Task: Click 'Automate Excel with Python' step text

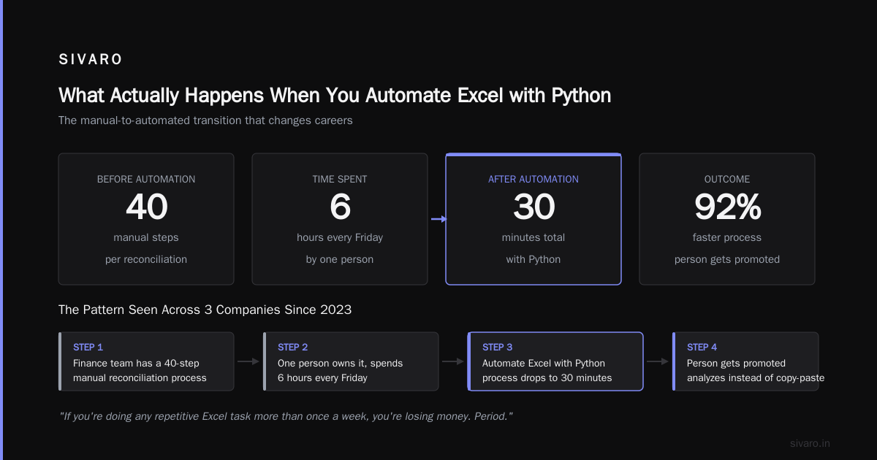Action: pos(544,363)
